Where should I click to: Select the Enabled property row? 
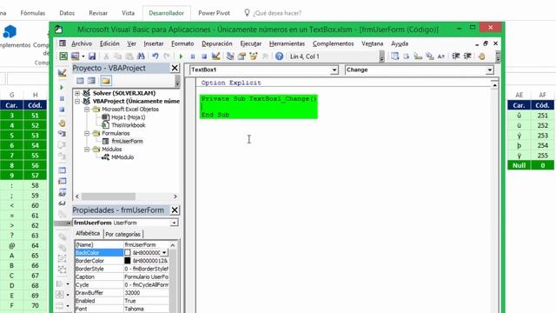point(122,301)
